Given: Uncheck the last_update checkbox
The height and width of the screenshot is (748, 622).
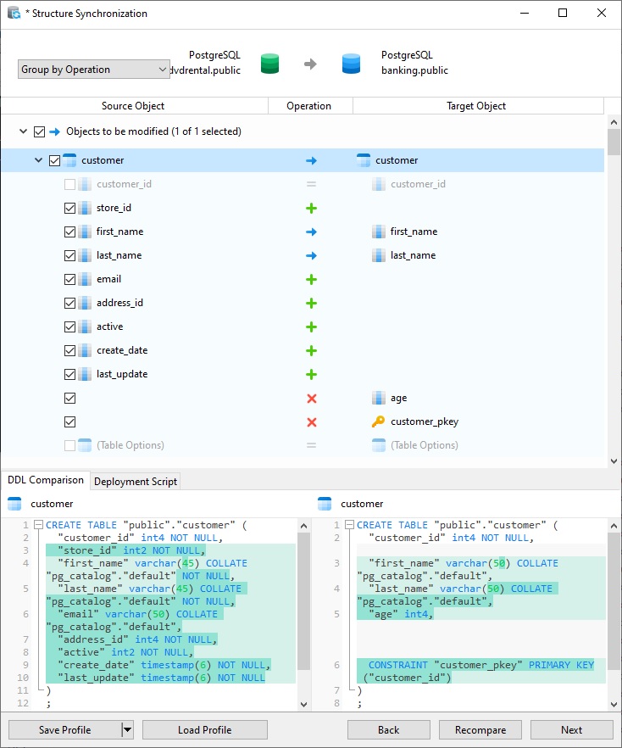Looking at the screenshot, I should pos(69,374).
